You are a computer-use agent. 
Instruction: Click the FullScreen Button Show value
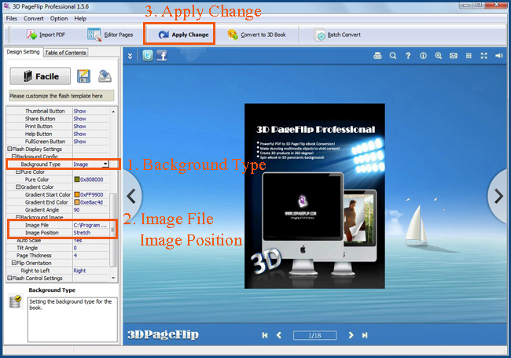coord(80,142)
